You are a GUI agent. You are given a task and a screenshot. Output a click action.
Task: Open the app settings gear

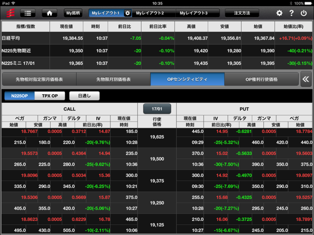click(279, 13)
